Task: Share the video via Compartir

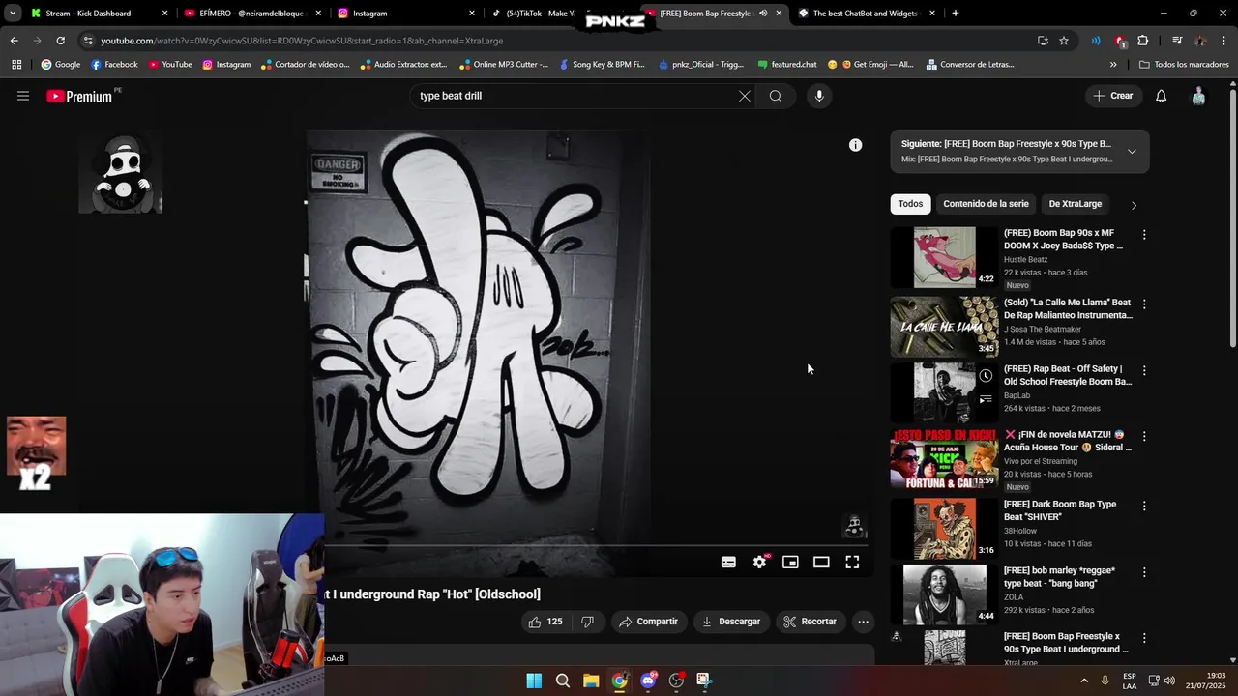Action: click(649, 622)
